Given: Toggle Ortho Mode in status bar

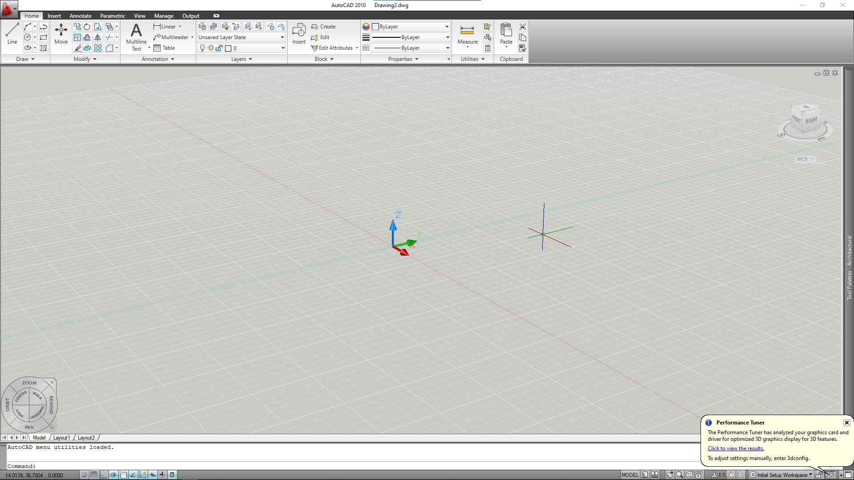Looking at the screenshot, I should 104,475.
